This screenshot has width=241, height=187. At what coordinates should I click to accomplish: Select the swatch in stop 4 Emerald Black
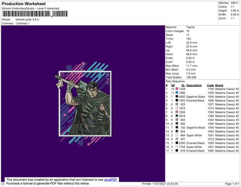(x=177, y=100)
